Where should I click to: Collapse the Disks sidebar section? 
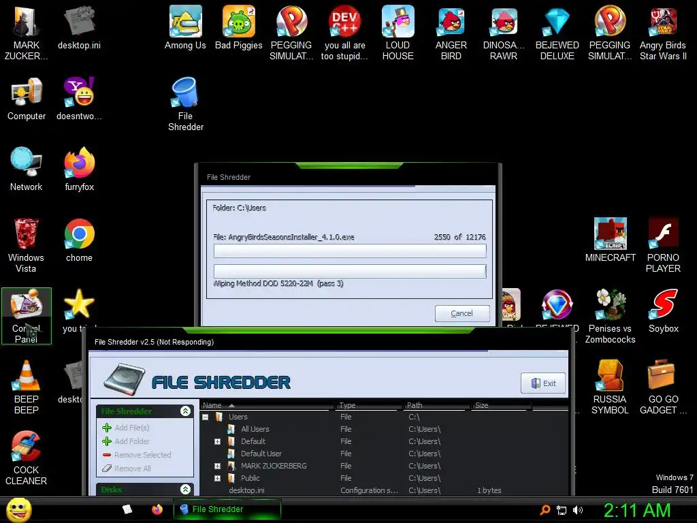pos(185,490)
